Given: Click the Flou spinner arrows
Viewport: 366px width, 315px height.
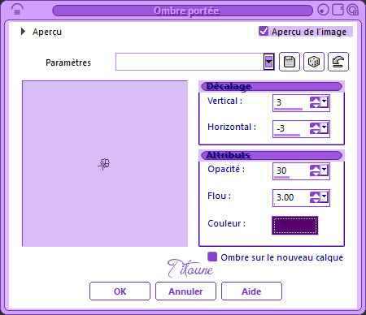Looking at the screenshot, I should [x=315, y=197].
